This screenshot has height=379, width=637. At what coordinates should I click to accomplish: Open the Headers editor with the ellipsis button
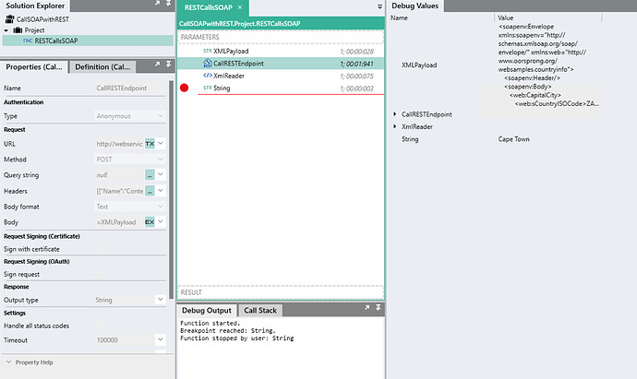150,191
